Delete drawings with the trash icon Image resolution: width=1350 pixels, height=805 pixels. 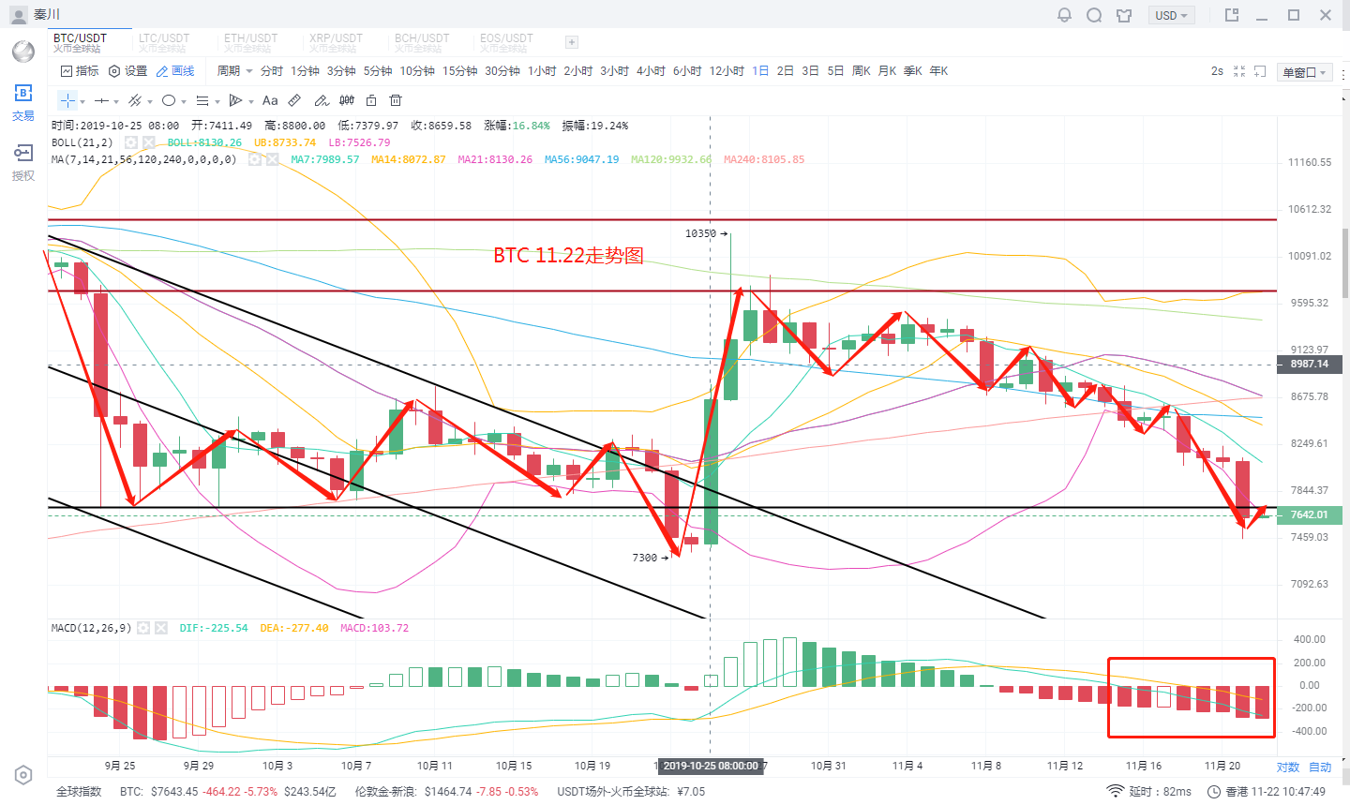pyautogui.click(x=396, y=100)
